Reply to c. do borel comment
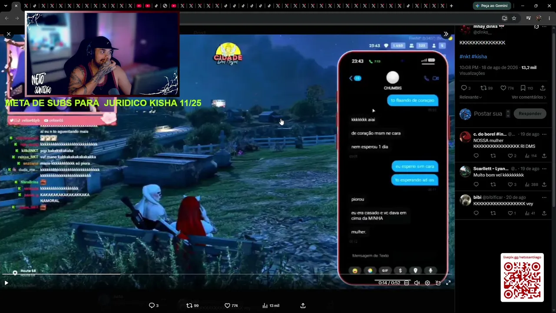This screenshot has height=313, width=556. 476,156
